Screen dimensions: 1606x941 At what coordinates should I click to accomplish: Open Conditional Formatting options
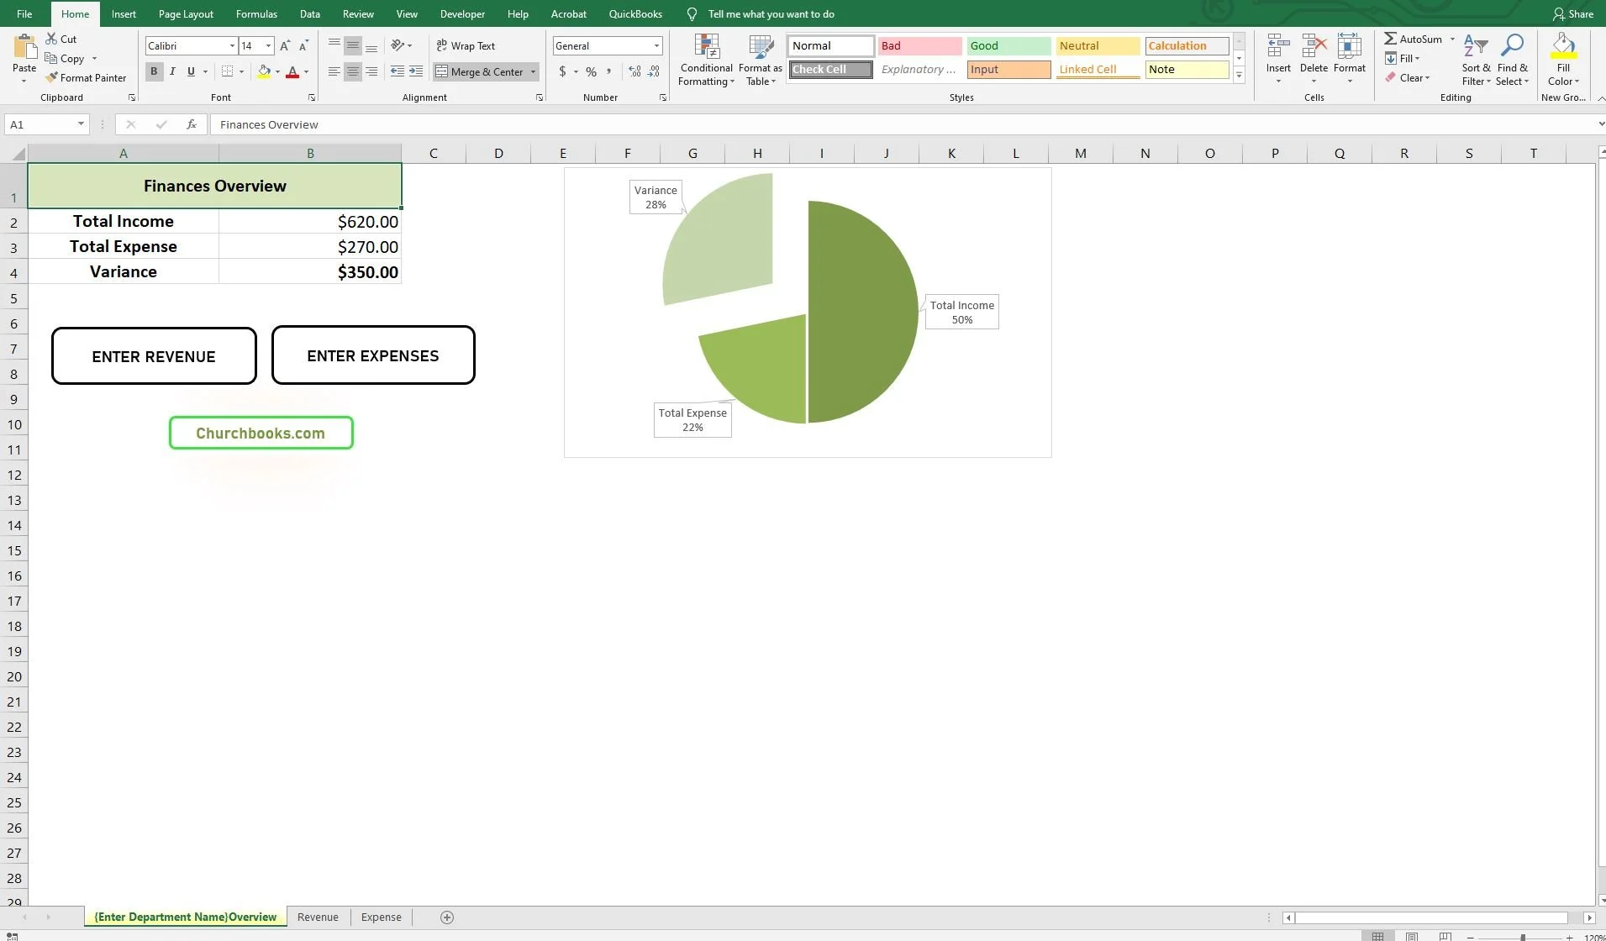click(705, 60)
